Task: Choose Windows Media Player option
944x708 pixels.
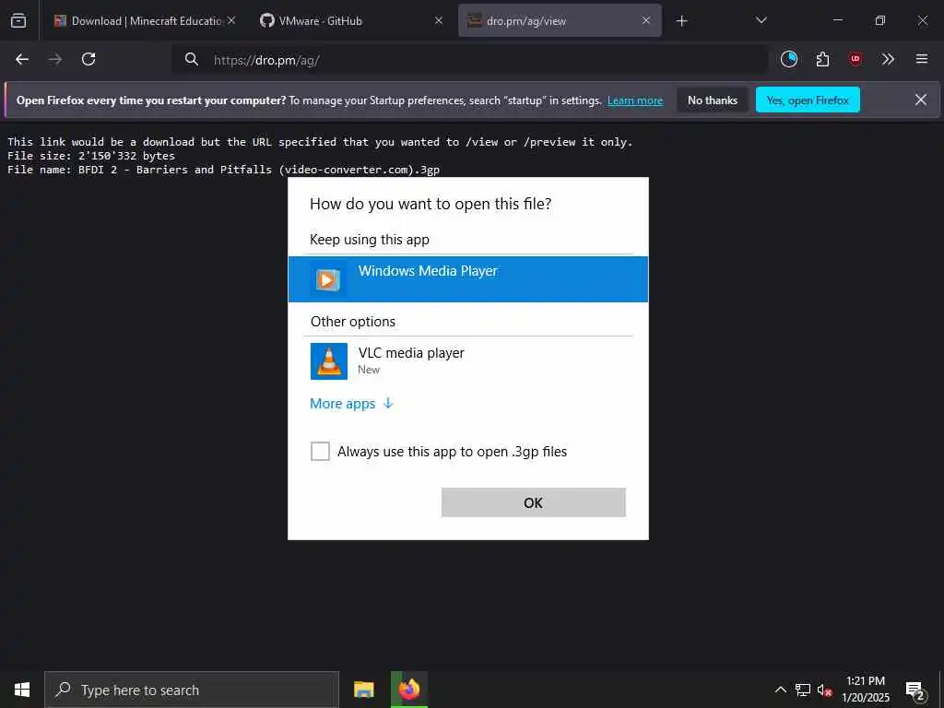Action: (467, 278)
